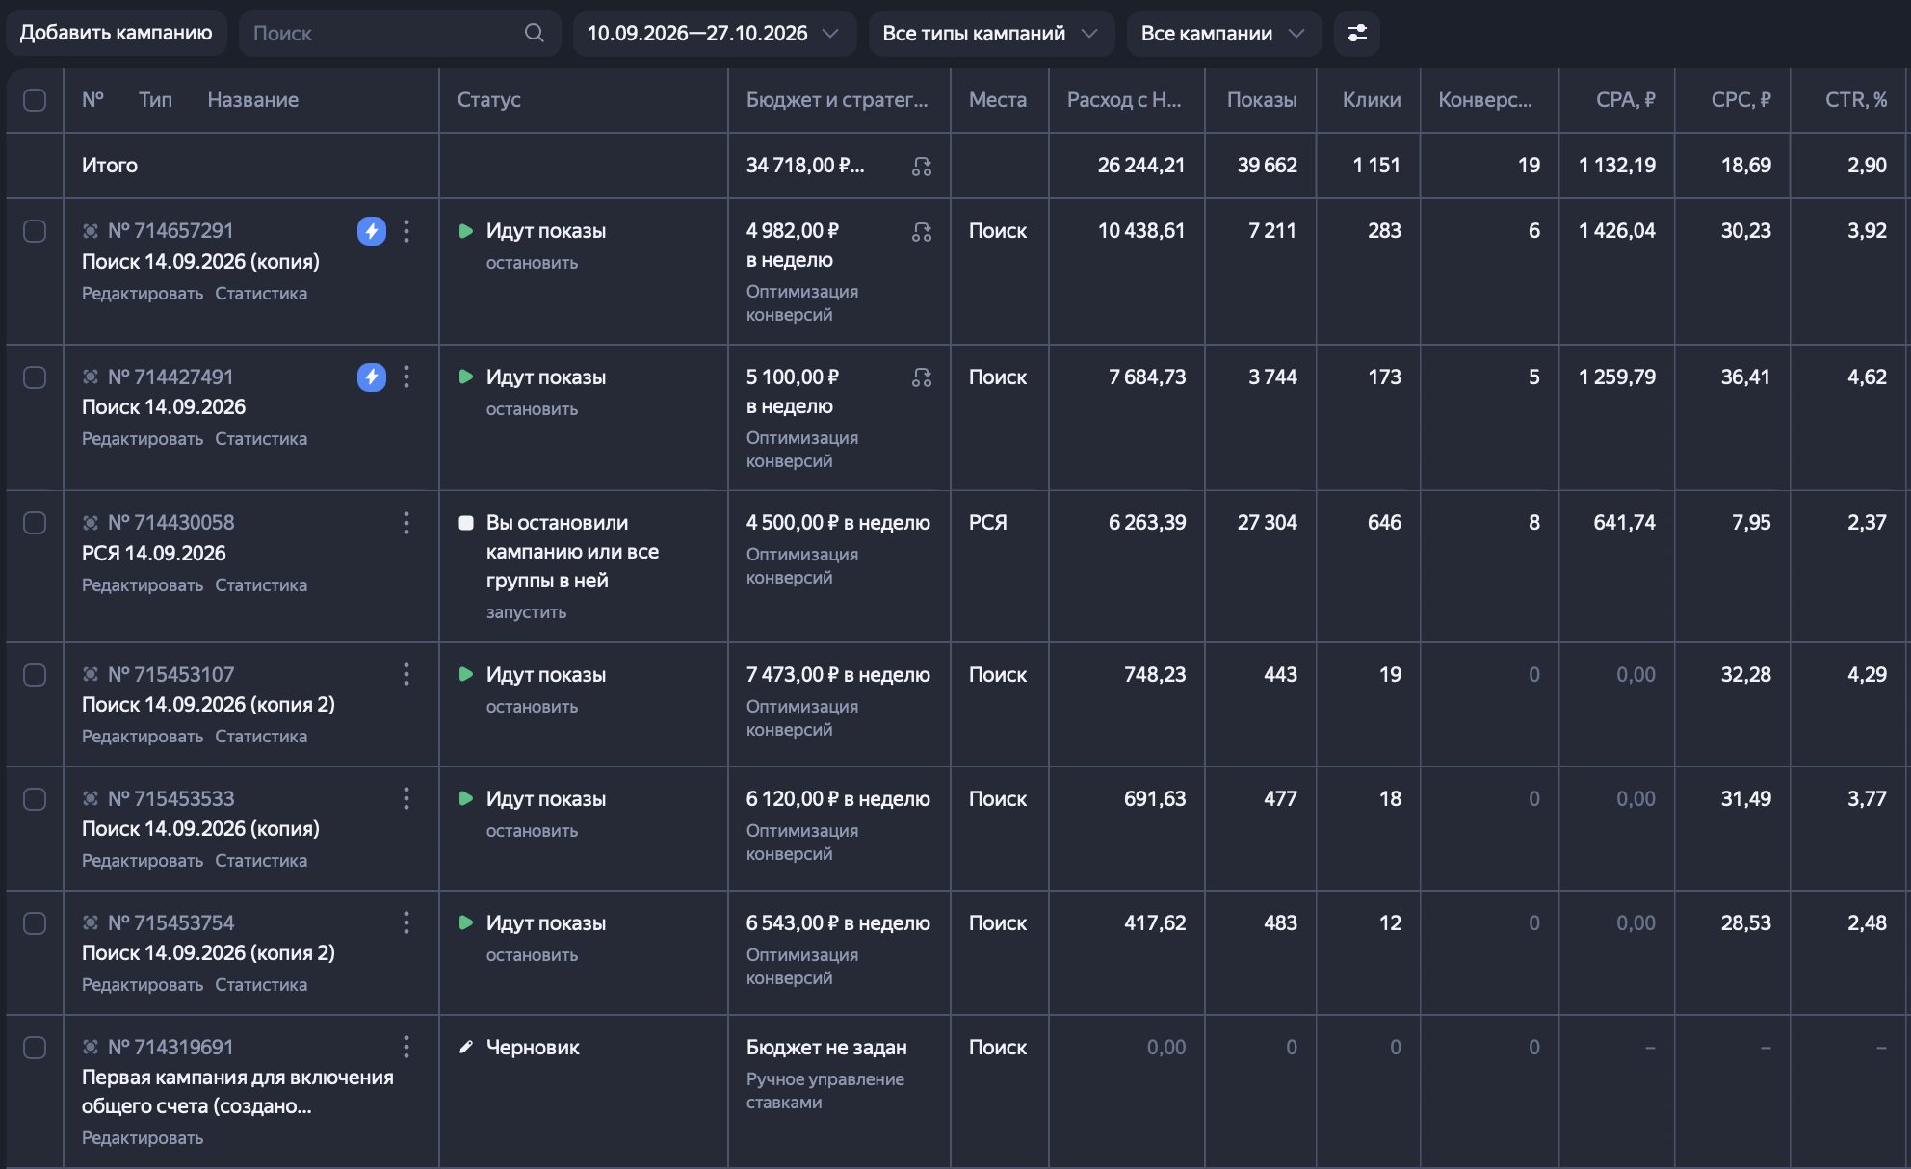Viewport: 1911px width, 1169px height.
Task: Click the search magnifier icon
Action: click(x=534, y=33)
